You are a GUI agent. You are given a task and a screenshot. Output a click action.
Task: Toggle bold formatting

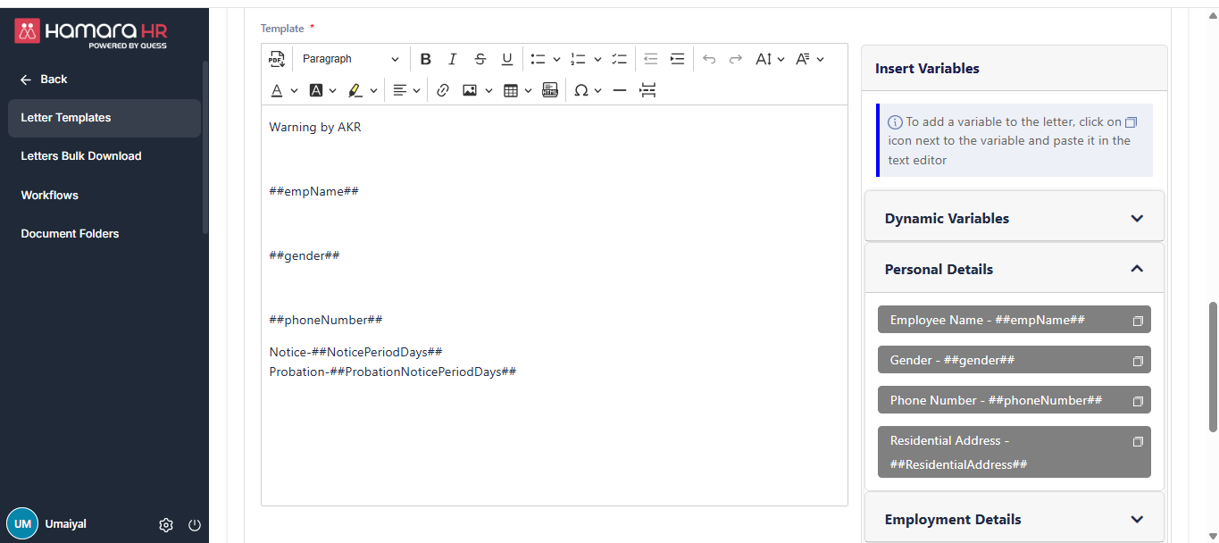click(426, 59)
